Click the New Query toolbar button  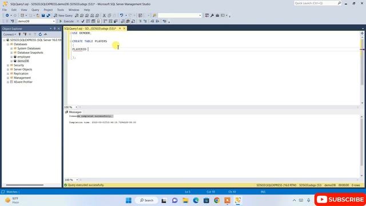click(63, 15)
